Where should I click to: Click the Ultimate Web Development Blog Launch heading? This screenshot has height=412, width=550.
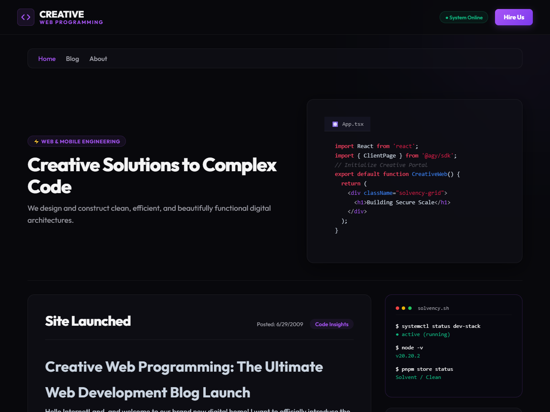(x=184, y=380)
